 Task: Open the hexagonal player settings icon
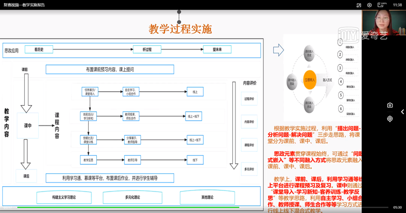tap(369, 5)
